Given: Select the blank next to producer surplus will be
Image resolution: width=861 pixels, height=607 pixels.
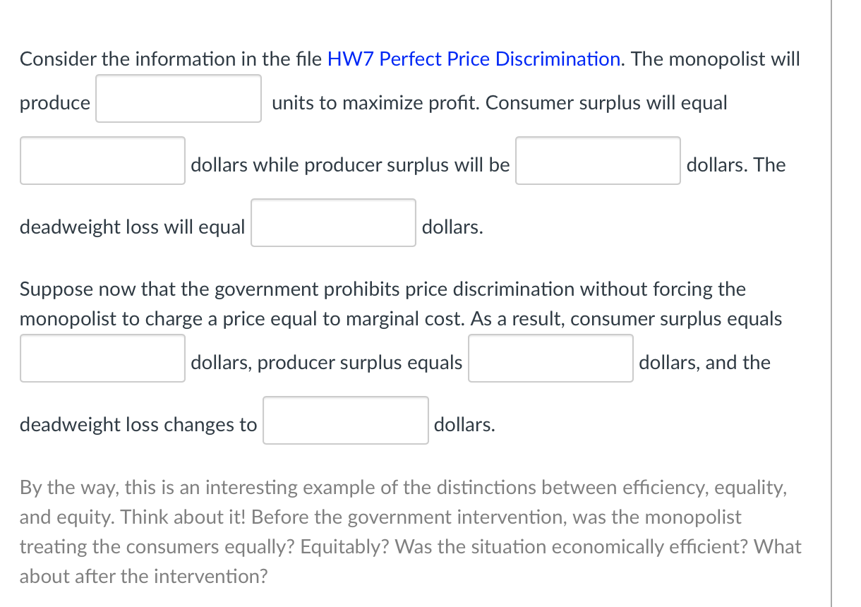Looking at the screenshot, I should click(597, 161).
